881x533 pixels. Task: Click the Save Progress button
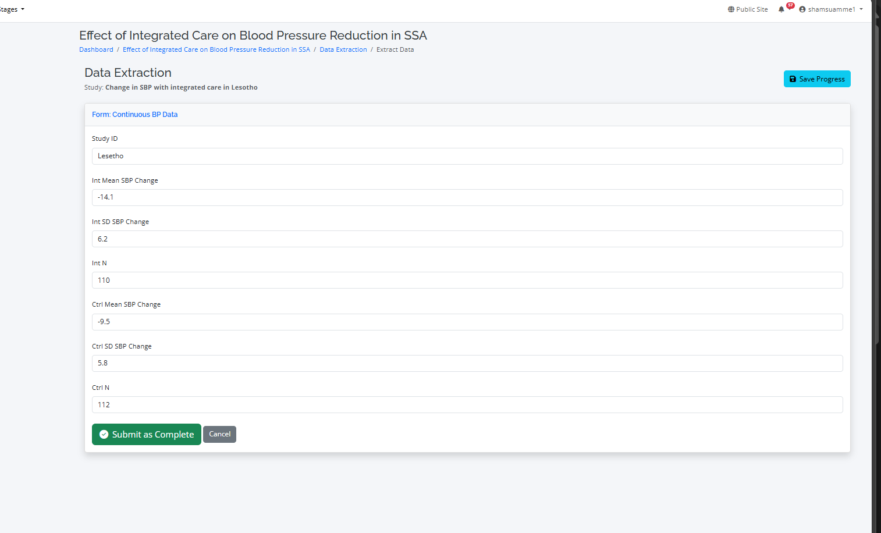click(816, 79)
